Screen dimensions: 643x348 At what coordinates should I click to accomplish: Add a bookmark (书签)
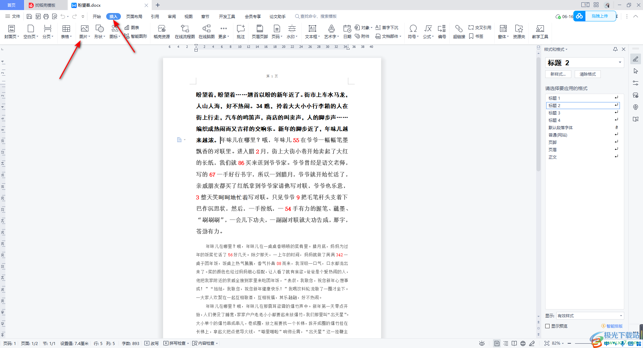tap(476, 36)
